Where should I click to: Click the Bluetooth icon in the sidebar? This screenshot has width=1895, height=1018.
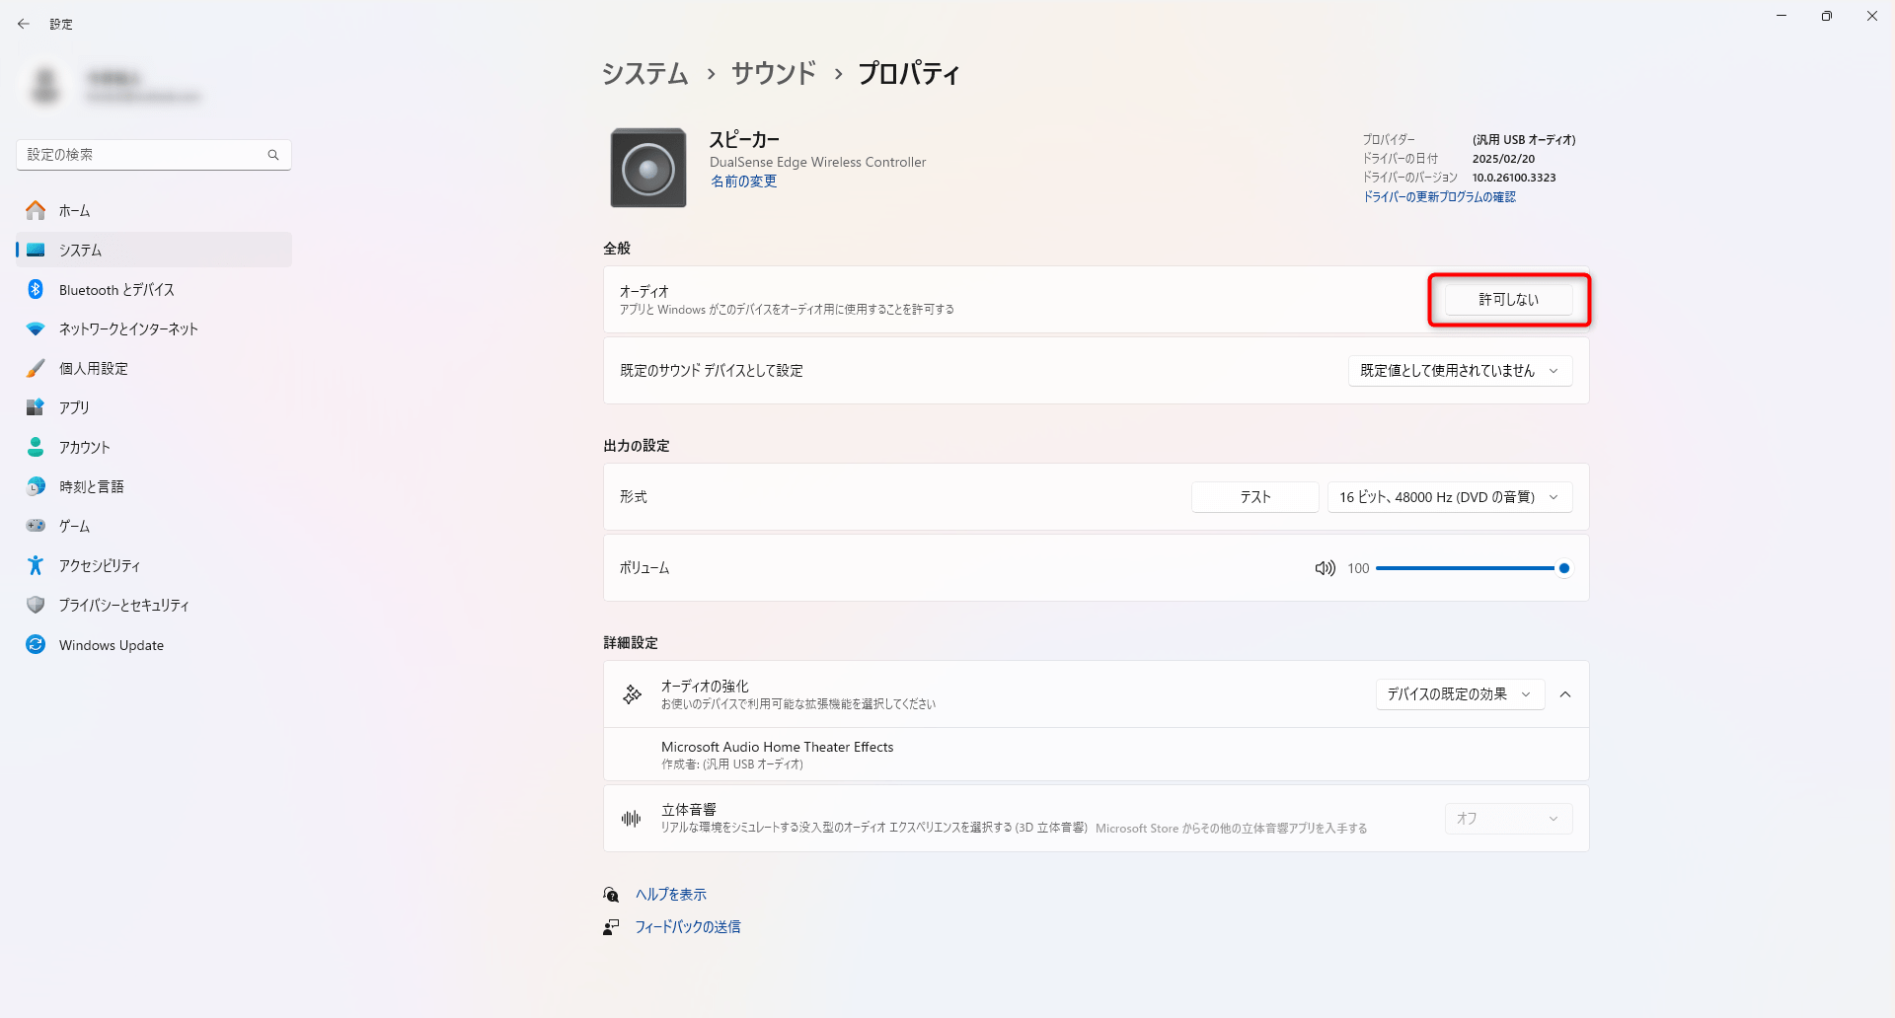click(x=36, y=289)
